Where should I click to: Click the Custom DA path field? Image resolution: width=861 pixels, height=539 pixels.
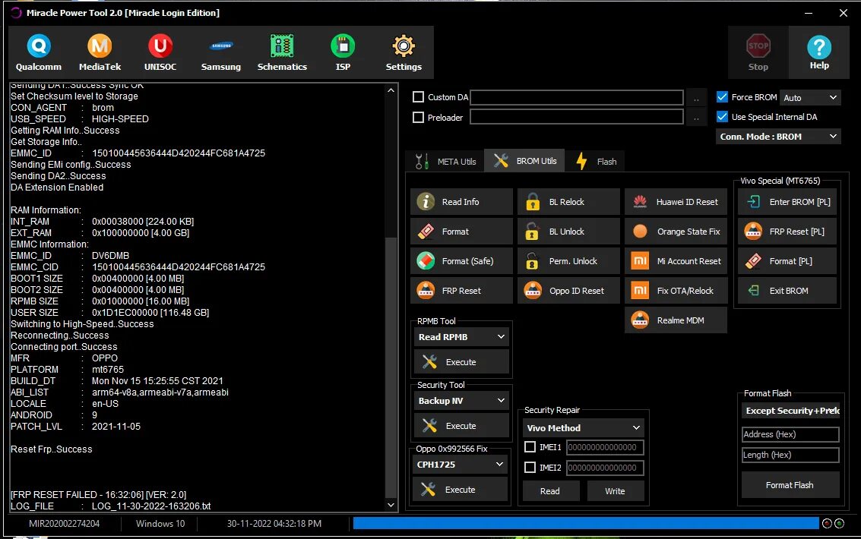pyautogui.click(x=577, y=98)
